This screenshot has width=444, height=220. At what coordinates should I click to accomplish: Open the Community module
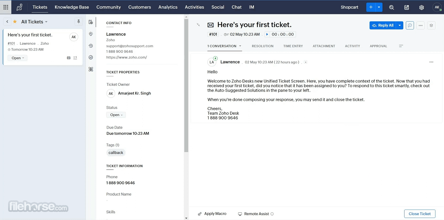109,7
